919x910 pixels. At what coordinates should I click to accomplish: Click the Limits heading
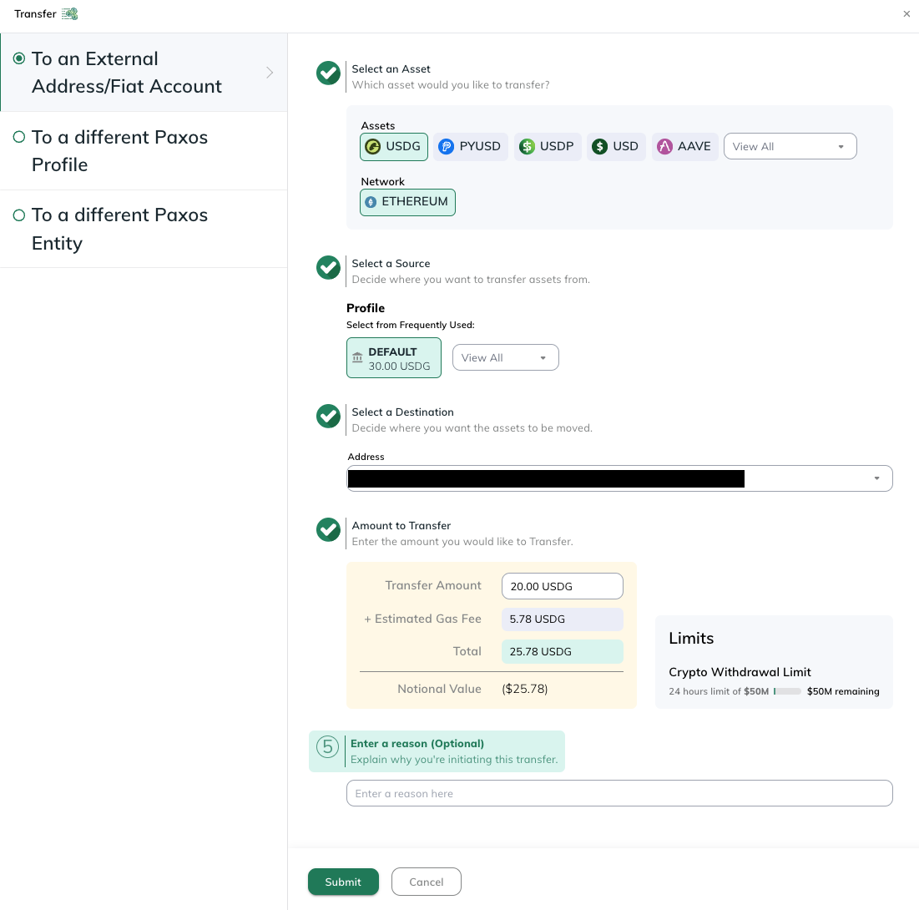click(x=691, y=638)
